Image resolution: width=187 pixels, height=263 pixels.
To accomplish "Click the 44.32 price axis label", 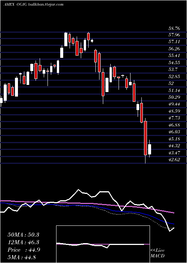I will (174, 146).
